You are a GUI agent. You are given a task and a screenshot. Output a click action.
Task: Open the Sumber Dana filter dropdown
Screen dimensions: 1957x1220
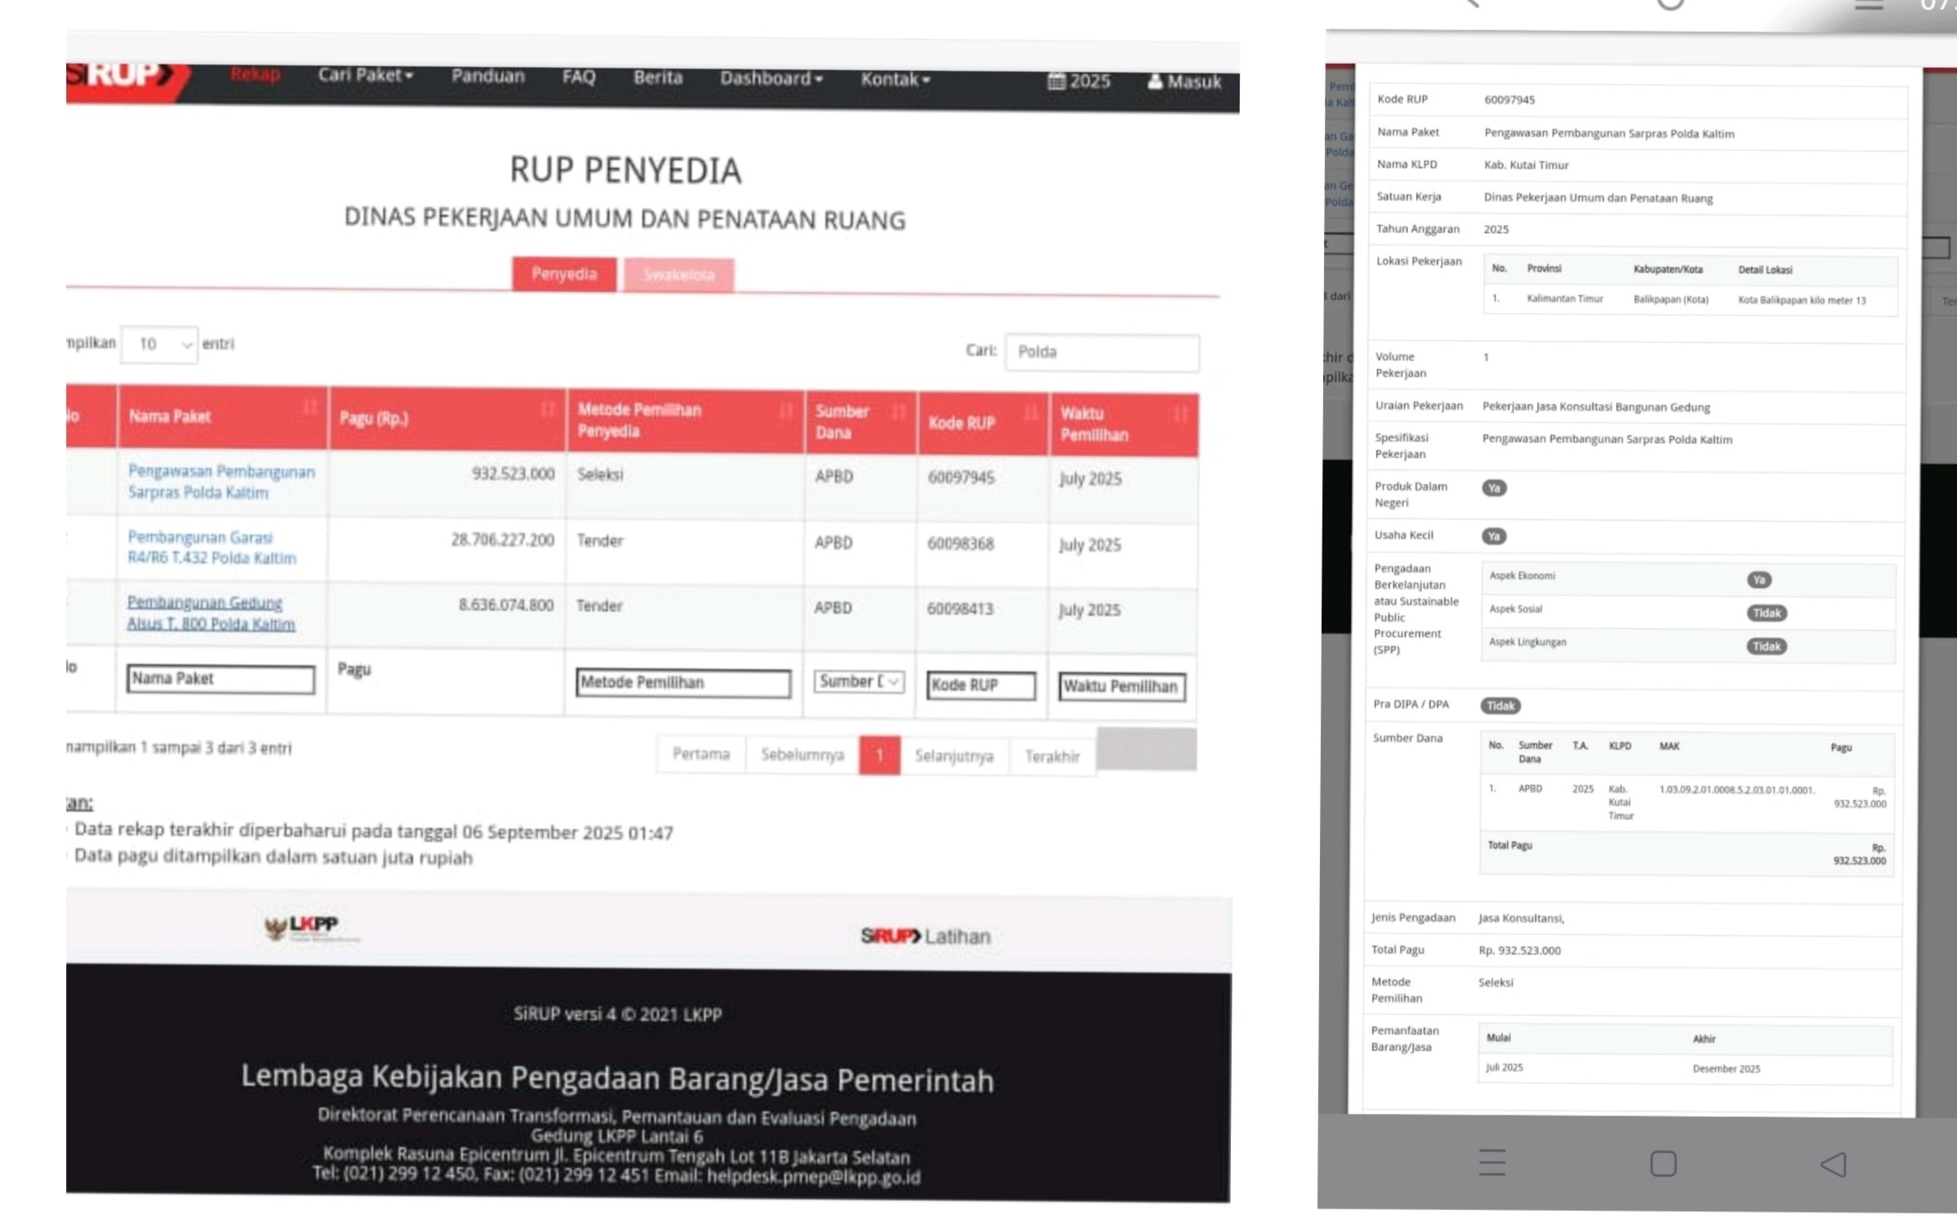tap(858, 681)
